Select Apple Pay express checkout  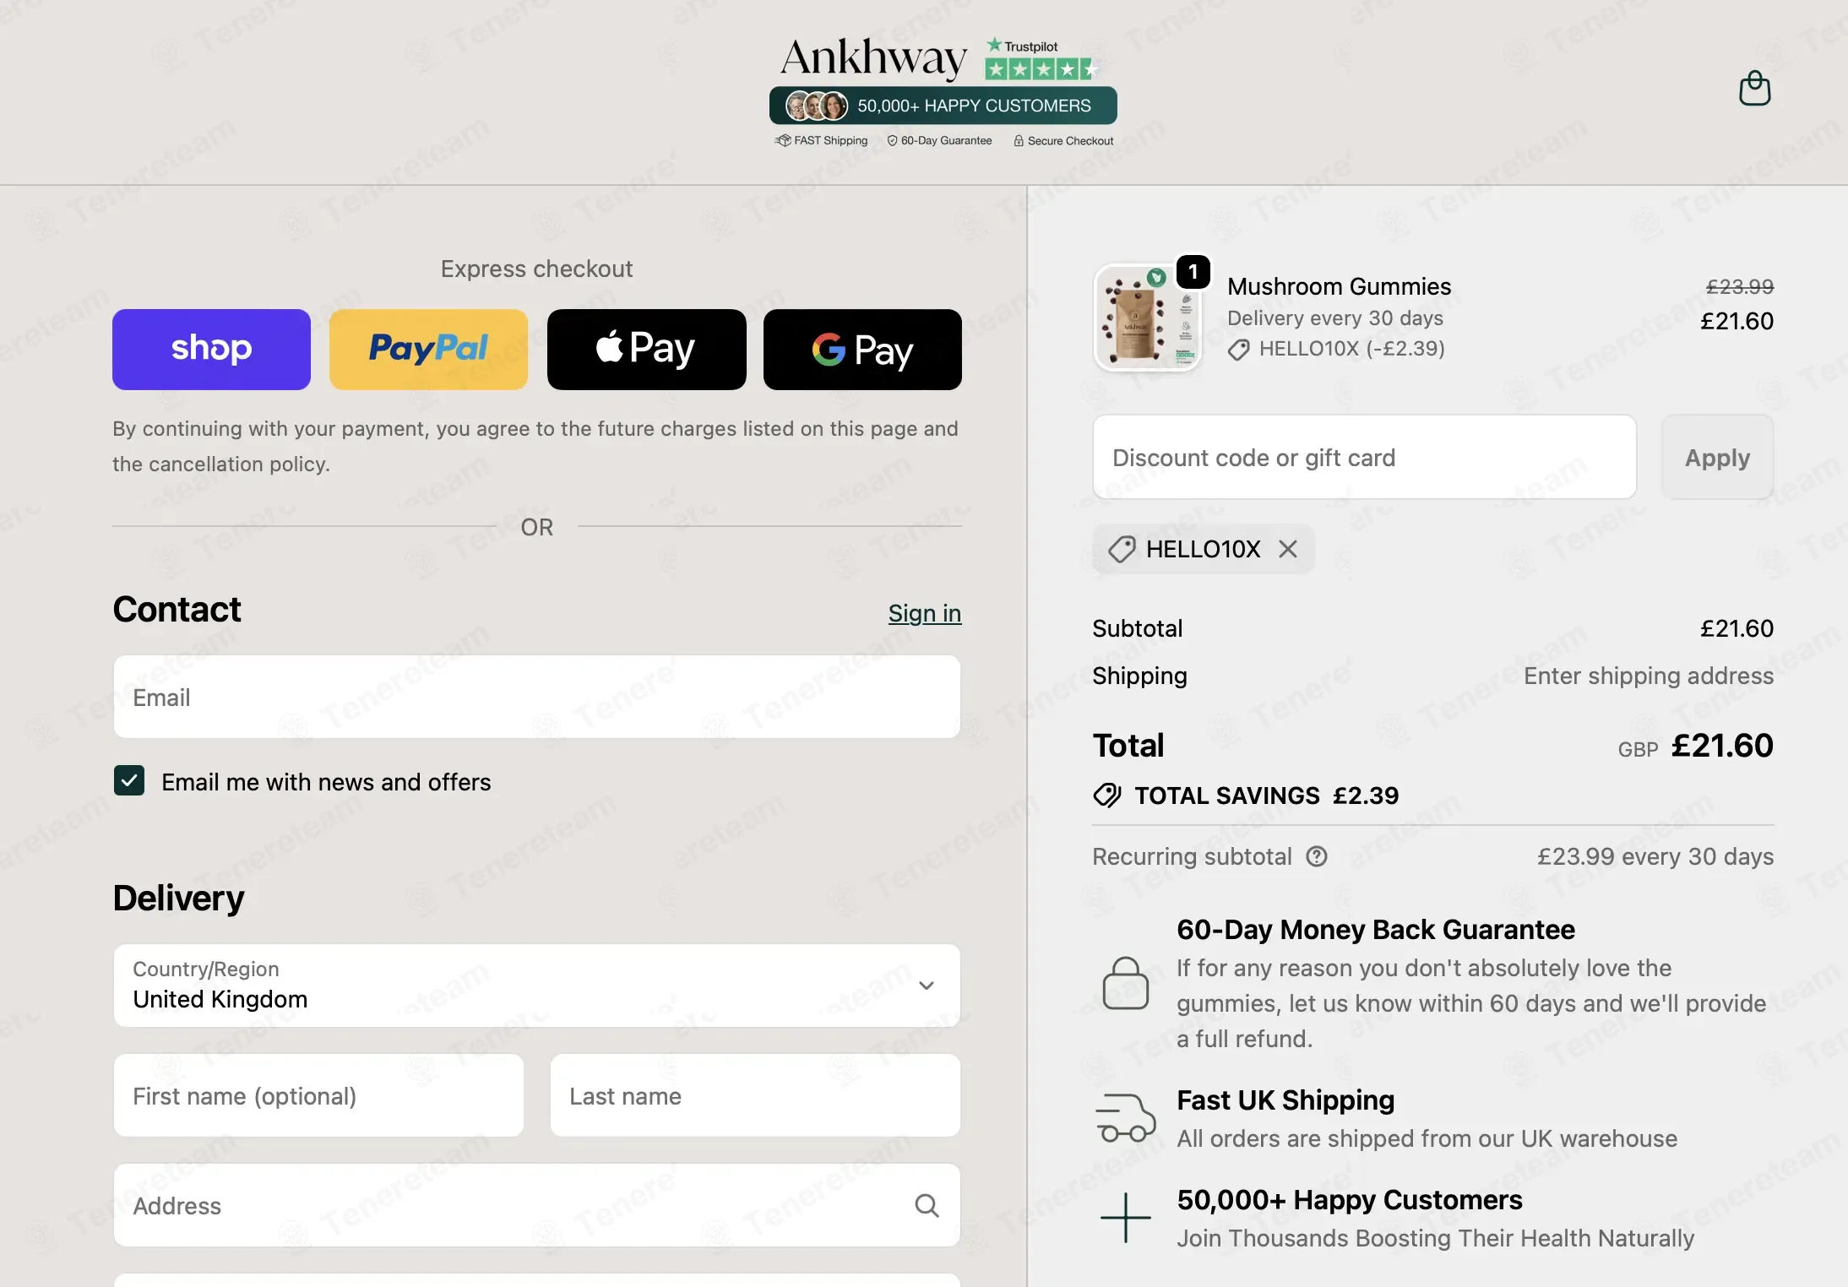click(x=646, y=349)
